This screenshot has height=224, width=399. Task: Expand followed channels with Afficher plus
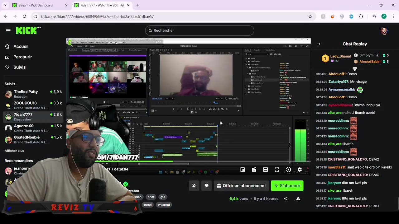(14, 151)
